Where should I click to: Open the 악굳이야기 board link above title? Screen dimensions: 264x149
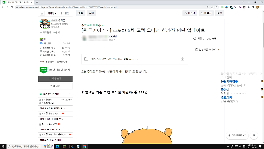click(92, 25)
